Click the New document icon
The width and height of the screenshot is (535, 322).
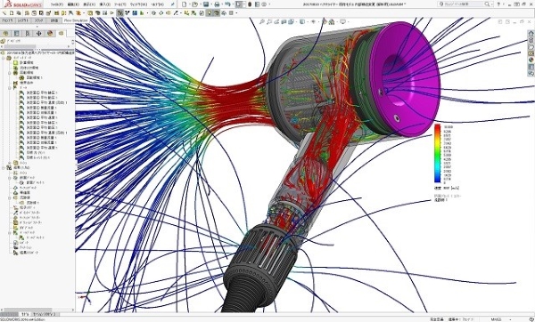[185, 4]
